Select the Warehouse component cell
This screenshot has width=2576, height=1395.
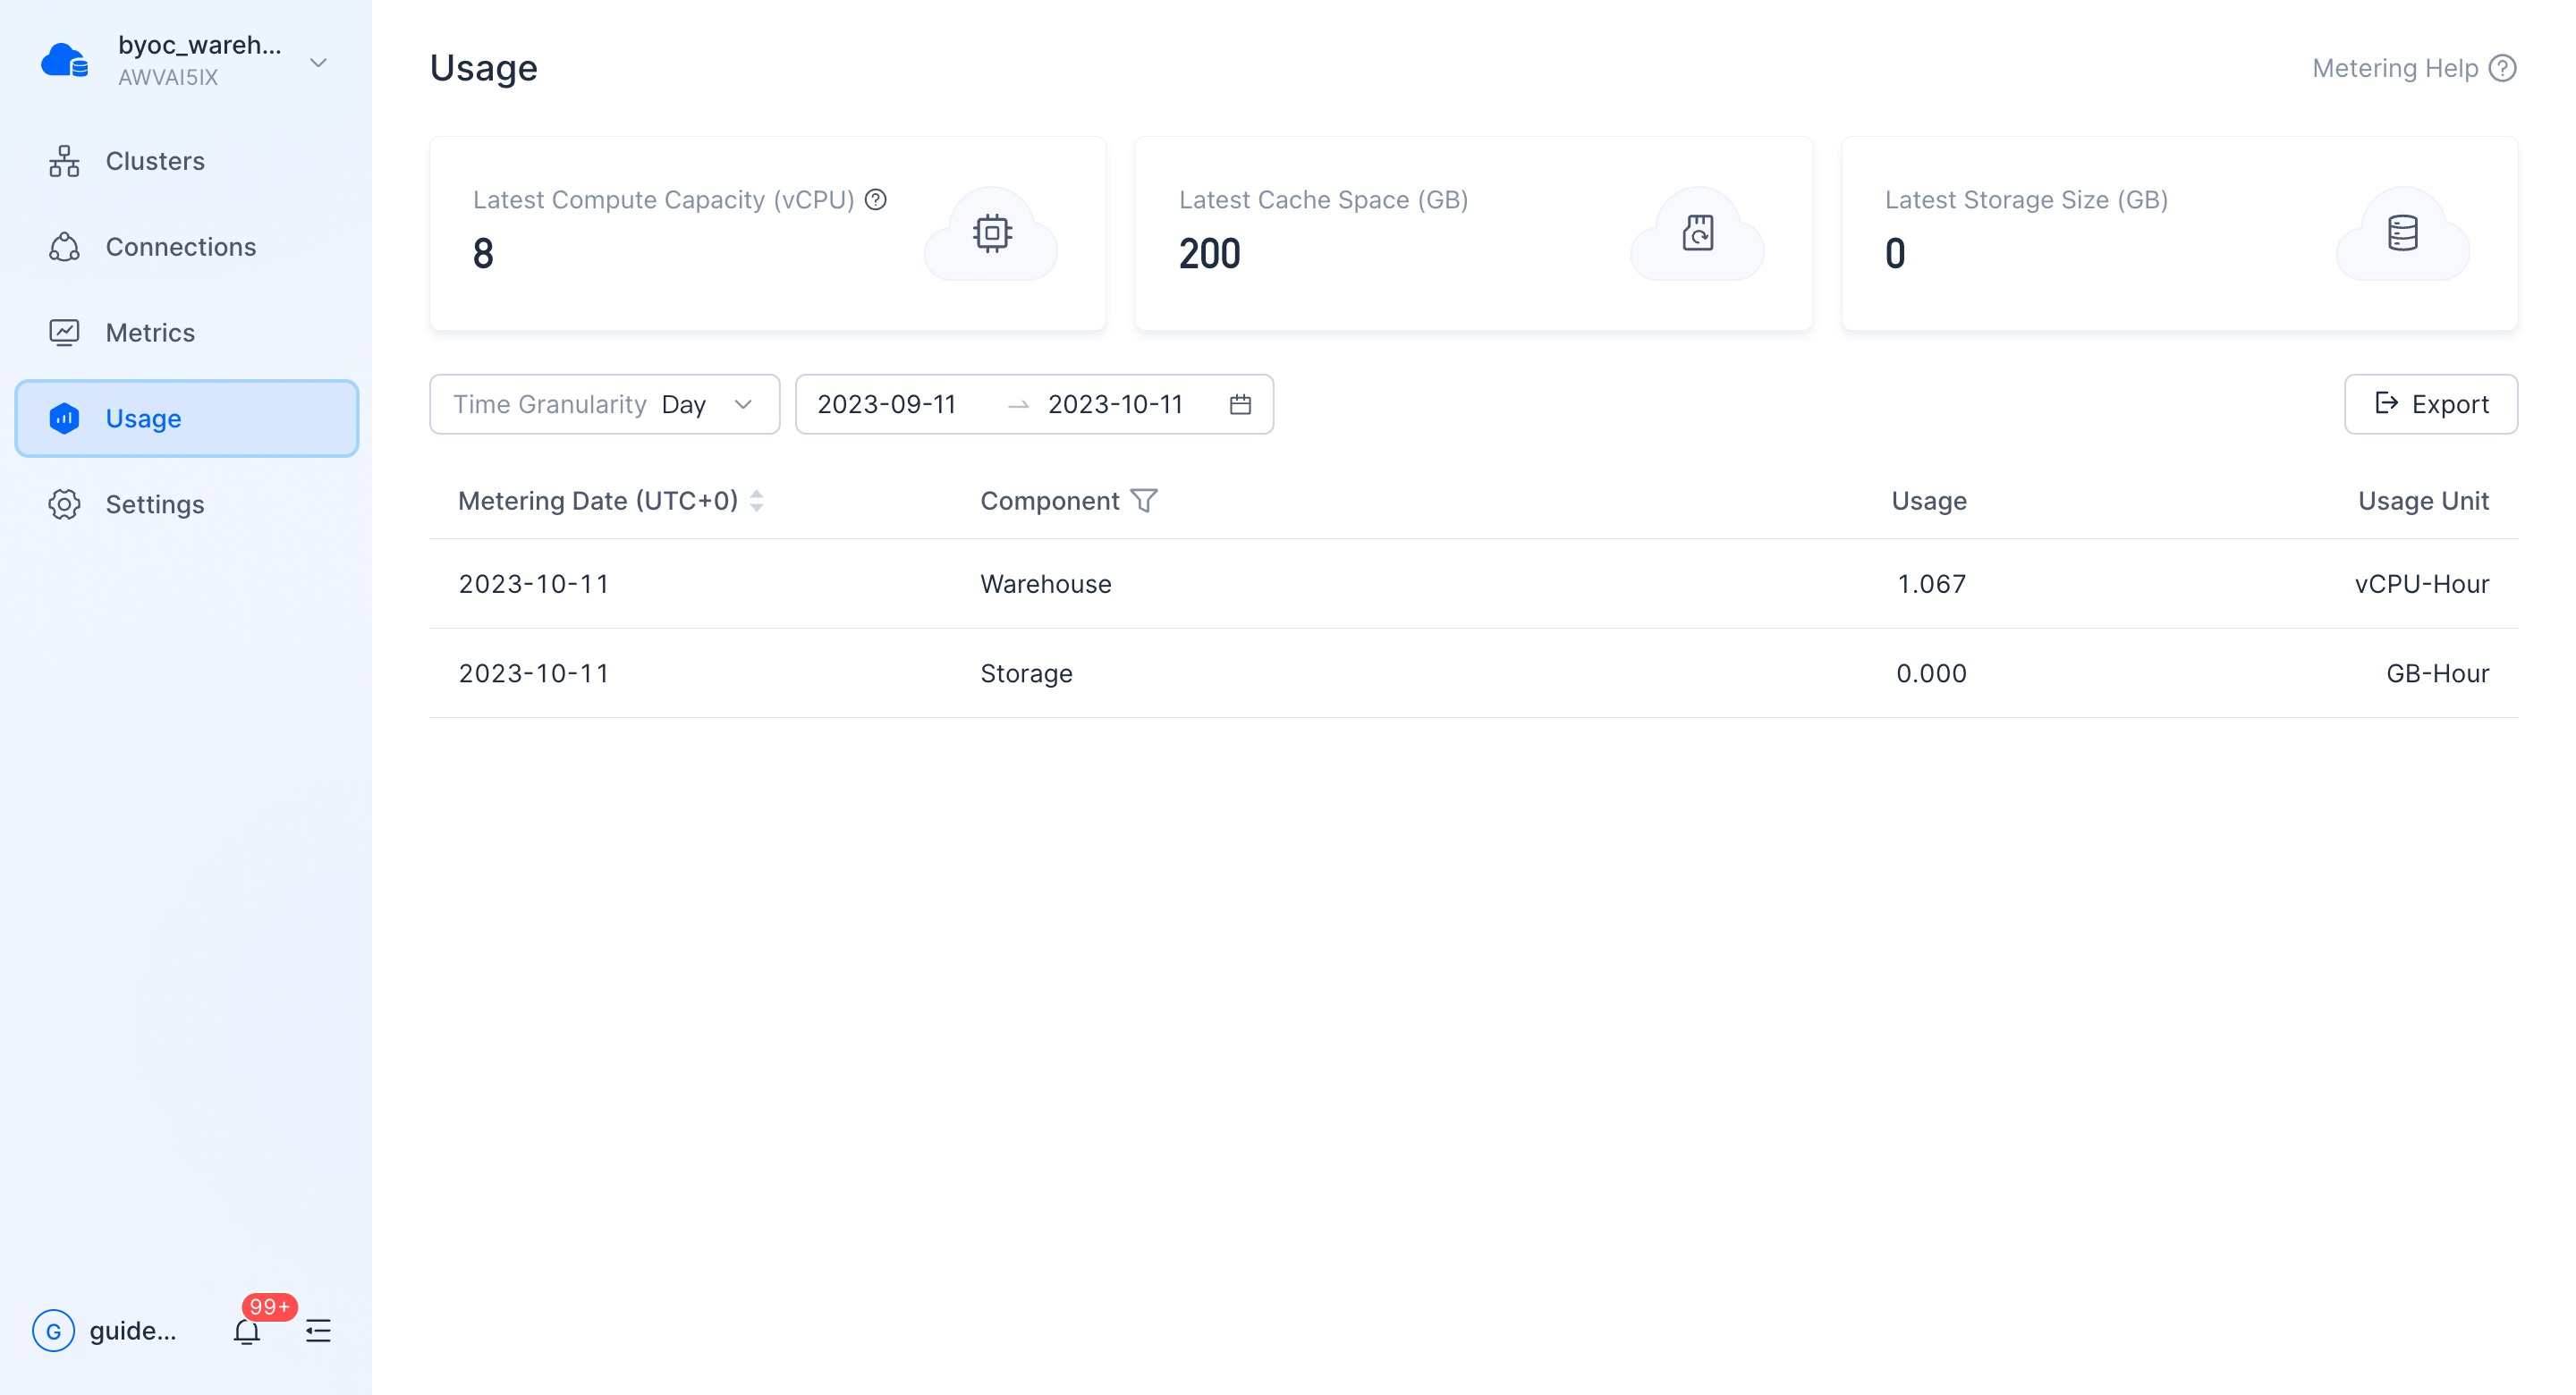1045,584
